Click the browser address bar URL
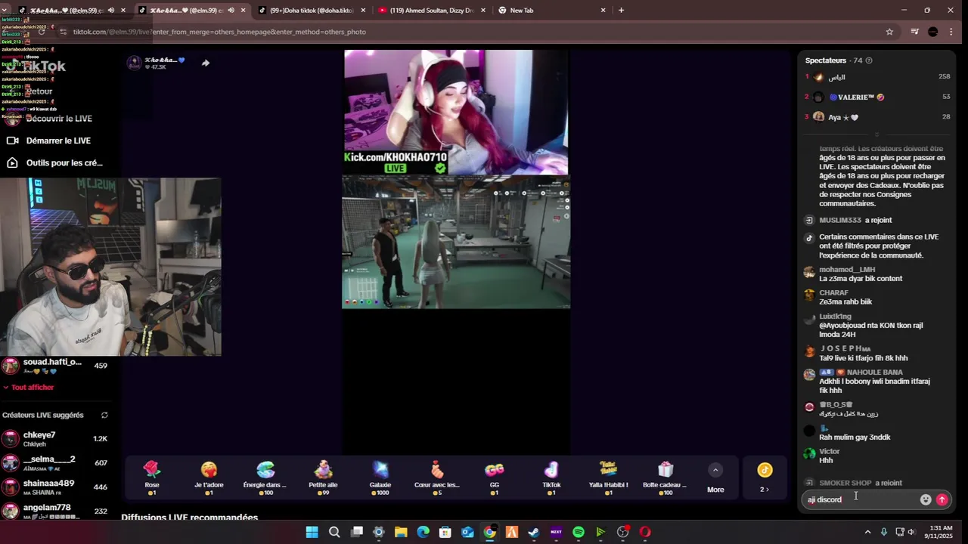 [219, 32]
